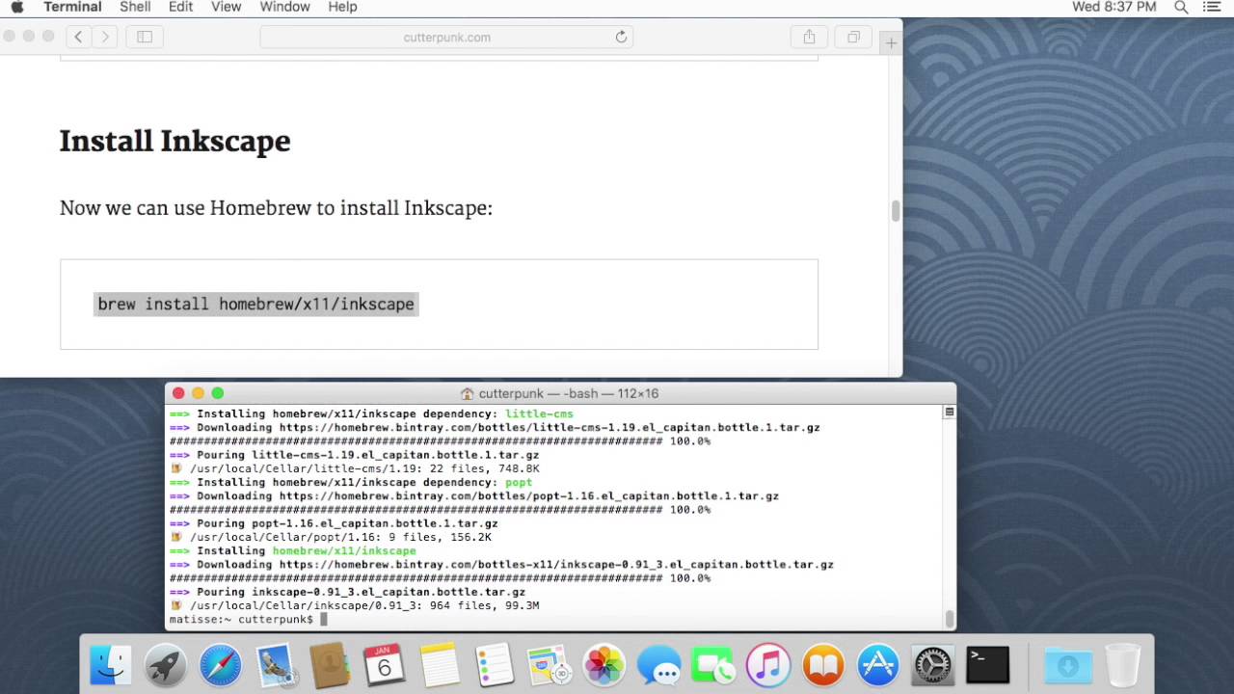Screen dimensions: 1234x694
Task: Reload the cutterpunk.com page in Safari
Action: coord(621,37)
